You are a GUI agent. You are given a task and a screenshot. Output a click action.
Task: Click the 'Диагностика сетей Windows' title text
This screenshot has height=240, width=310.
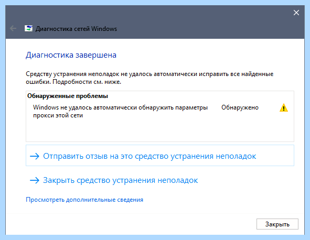tap(76, 29)
